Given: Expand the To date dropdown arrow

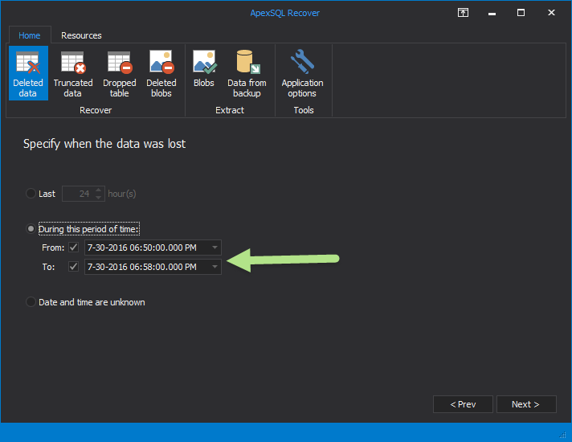Looking at the screenshot, I should 214,267.
